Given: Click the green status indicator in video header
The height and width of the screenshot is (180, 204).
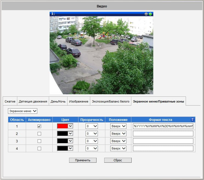Looking at the screenshot, I should pyautogui.click(x=150, y=14).
